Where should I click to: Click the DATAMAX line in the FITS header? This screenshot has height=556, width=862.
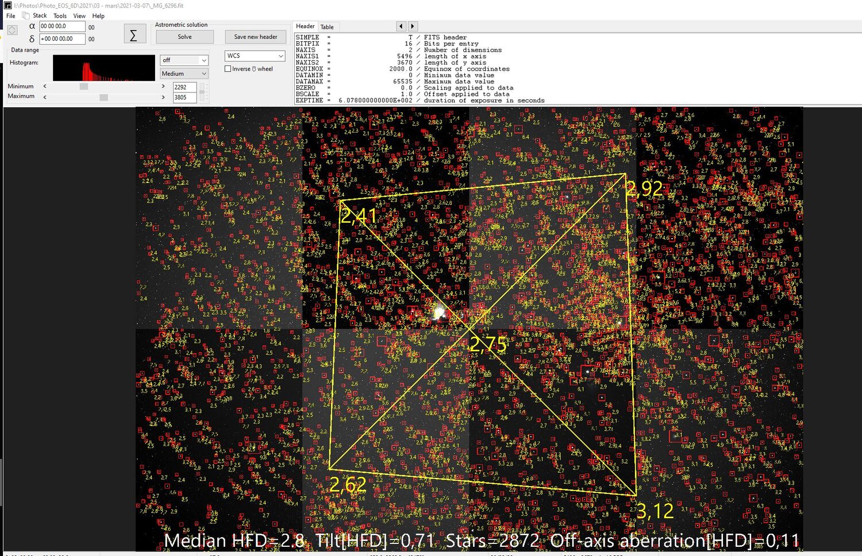(x=395, y=81)
